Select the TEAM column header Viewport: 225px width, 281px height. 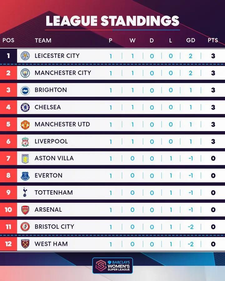[43, 40]
